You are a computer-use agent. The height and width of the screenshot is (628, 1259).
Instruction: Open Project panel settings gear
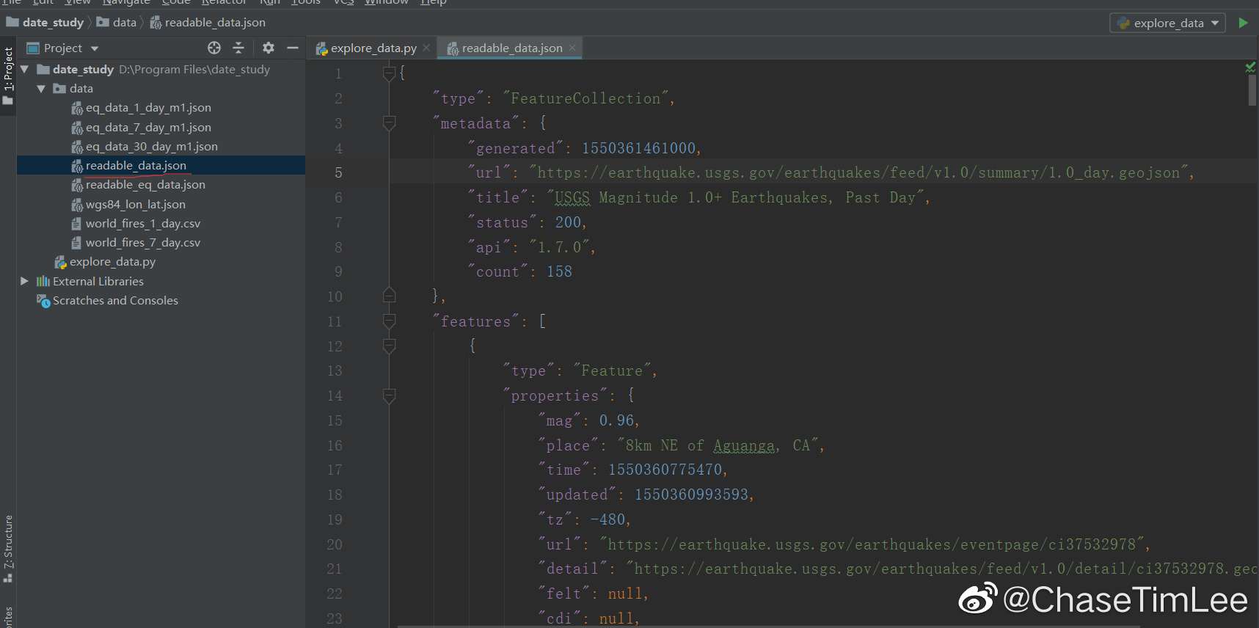[x=269, y=48]
